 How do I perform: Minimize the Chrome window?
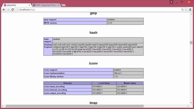point(177,2)
